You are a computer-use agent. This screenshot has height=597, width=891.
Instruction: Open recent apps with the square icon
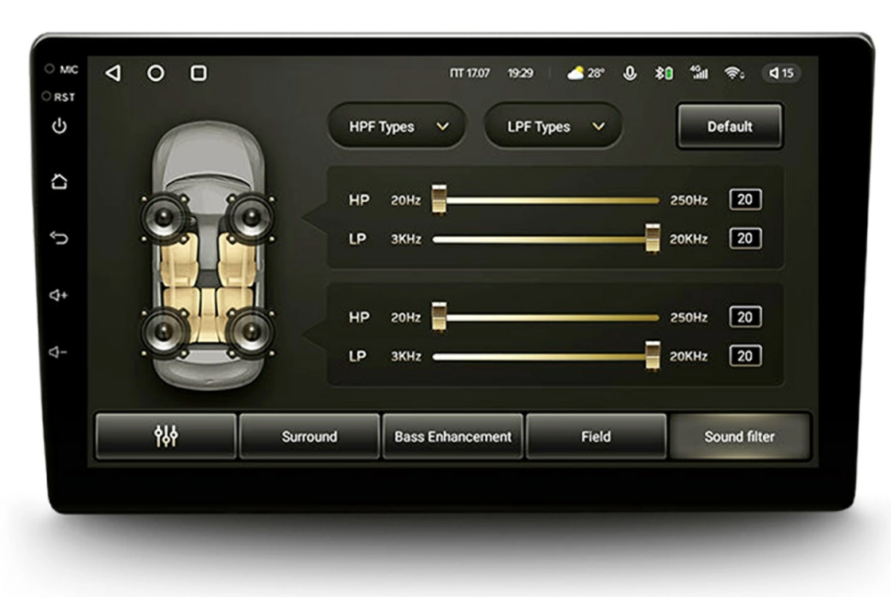pos(198,72)
